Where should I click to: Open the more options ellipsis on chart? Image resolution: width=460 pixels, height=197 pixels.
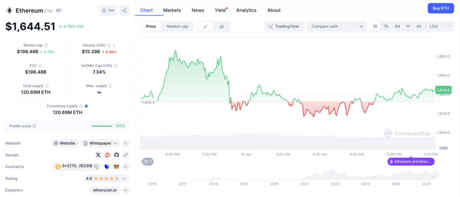[449, 26]
